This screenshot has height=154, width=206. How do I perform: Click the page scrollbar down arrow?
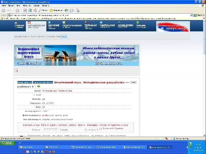[204, 135]
